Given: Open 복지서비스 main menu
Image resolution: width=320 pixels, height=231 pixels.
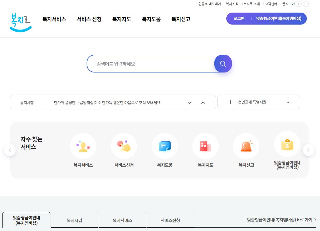Looking at the screenshot, I should (54, 19).
